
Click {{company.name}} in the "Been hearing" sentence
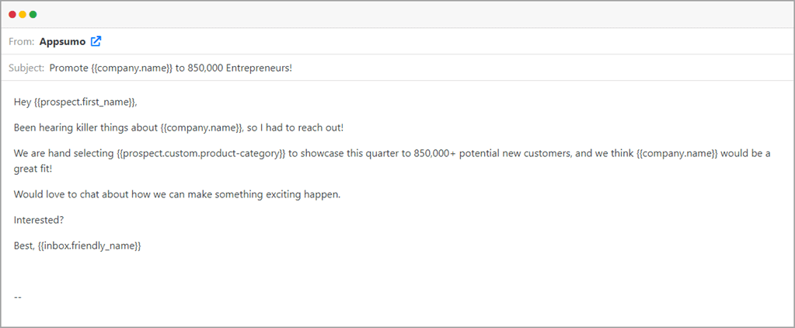pyautogui.click(x=203, y=127)
